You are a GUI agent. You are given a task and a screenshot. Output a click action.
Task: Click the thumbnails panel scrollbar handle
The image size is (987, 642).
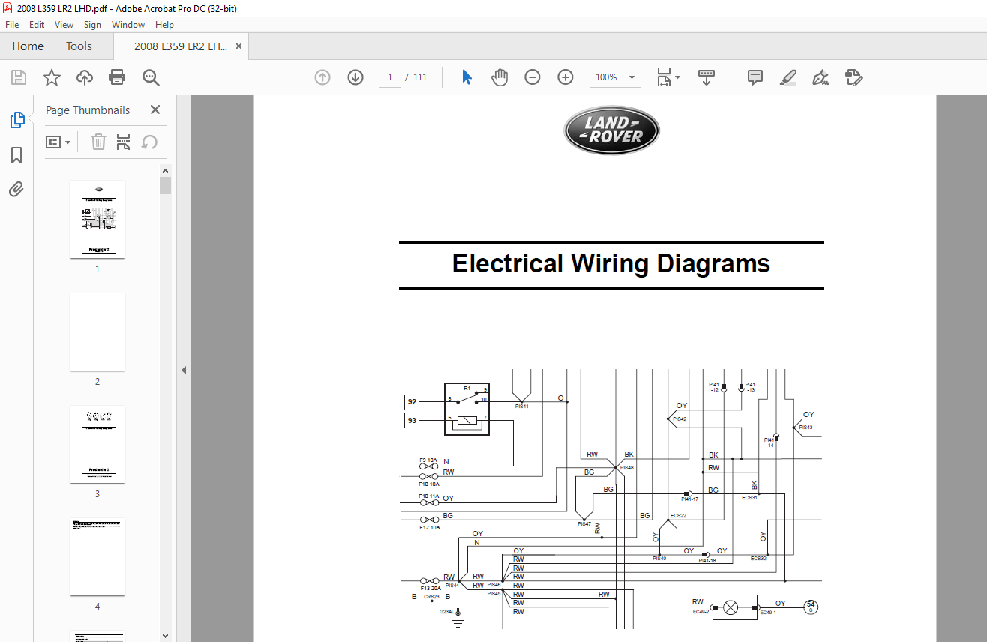166,185
